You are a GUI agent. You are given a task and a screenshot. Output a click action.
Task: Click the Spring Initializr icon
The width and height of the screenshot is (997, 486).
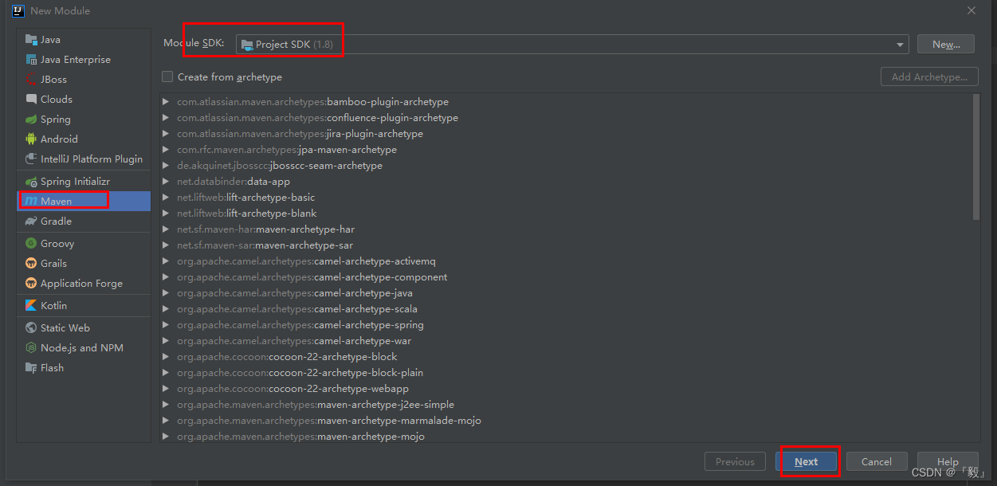31,182
